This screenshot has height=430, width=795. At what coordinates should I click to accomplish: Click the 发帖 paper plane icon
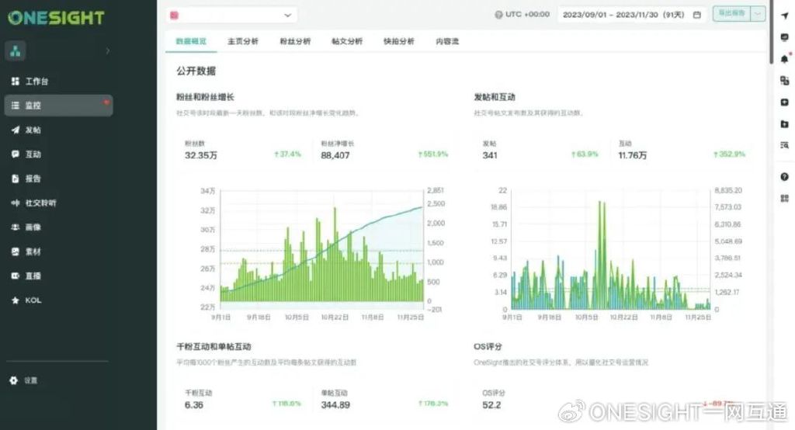click(x=15, y=130)
